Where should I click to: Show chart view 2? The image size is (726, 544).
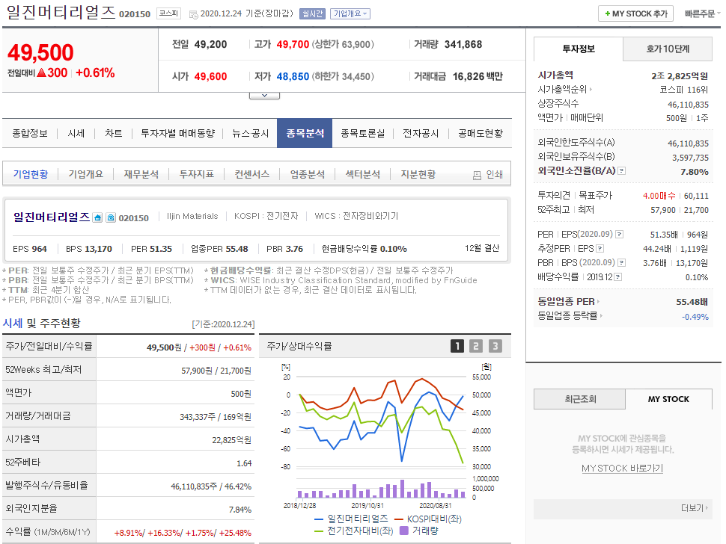click(475, 346)
